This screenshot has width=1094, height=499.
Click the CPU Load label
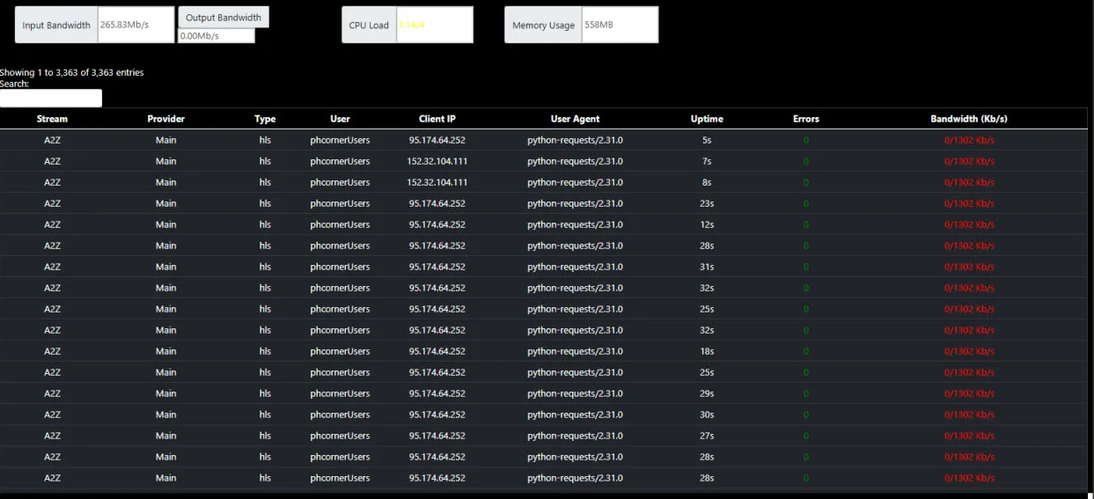click(x=369, y=26)
